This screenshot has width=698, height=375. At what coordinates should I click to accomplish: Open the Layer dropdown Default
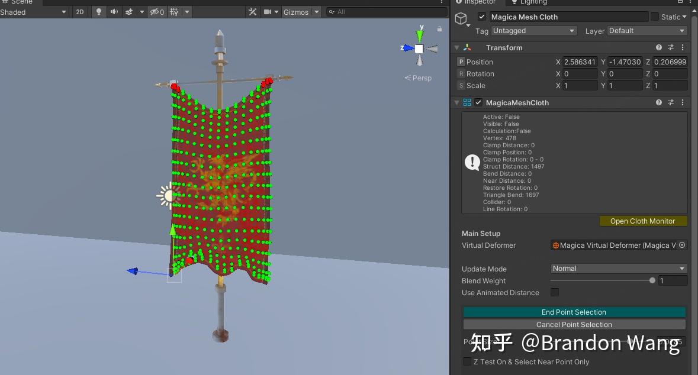click(x=647, y=31)
